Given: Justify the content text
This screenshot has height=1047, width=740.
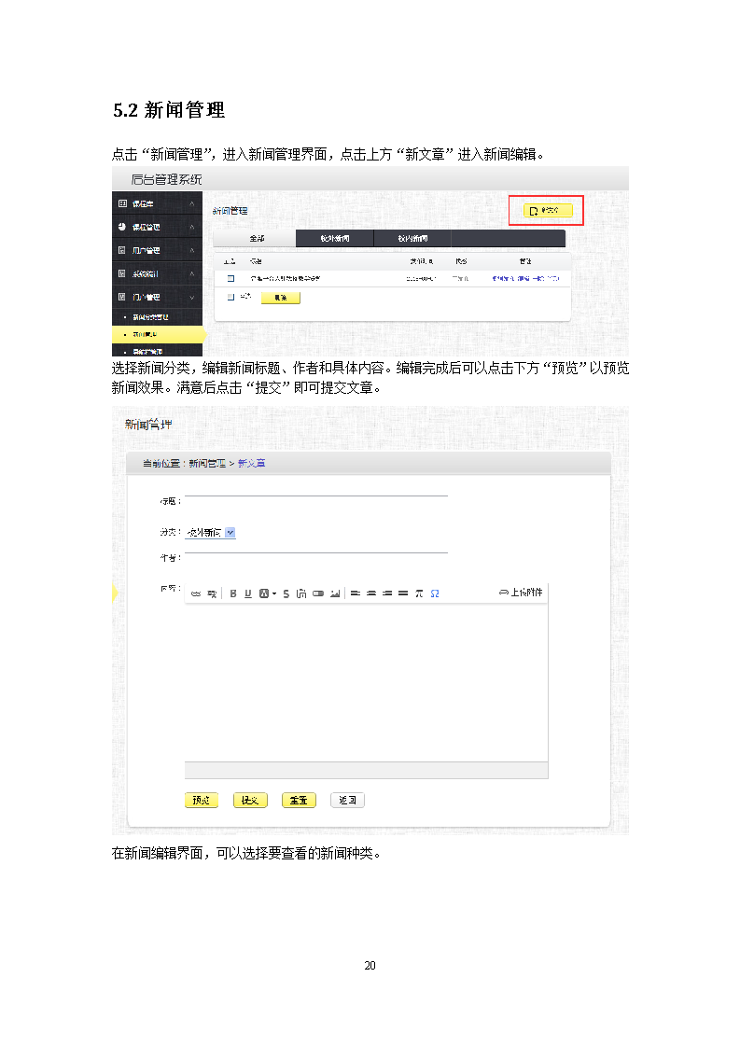Looking at the screenshot, I should pyautogui.click(x=403, y=593).
